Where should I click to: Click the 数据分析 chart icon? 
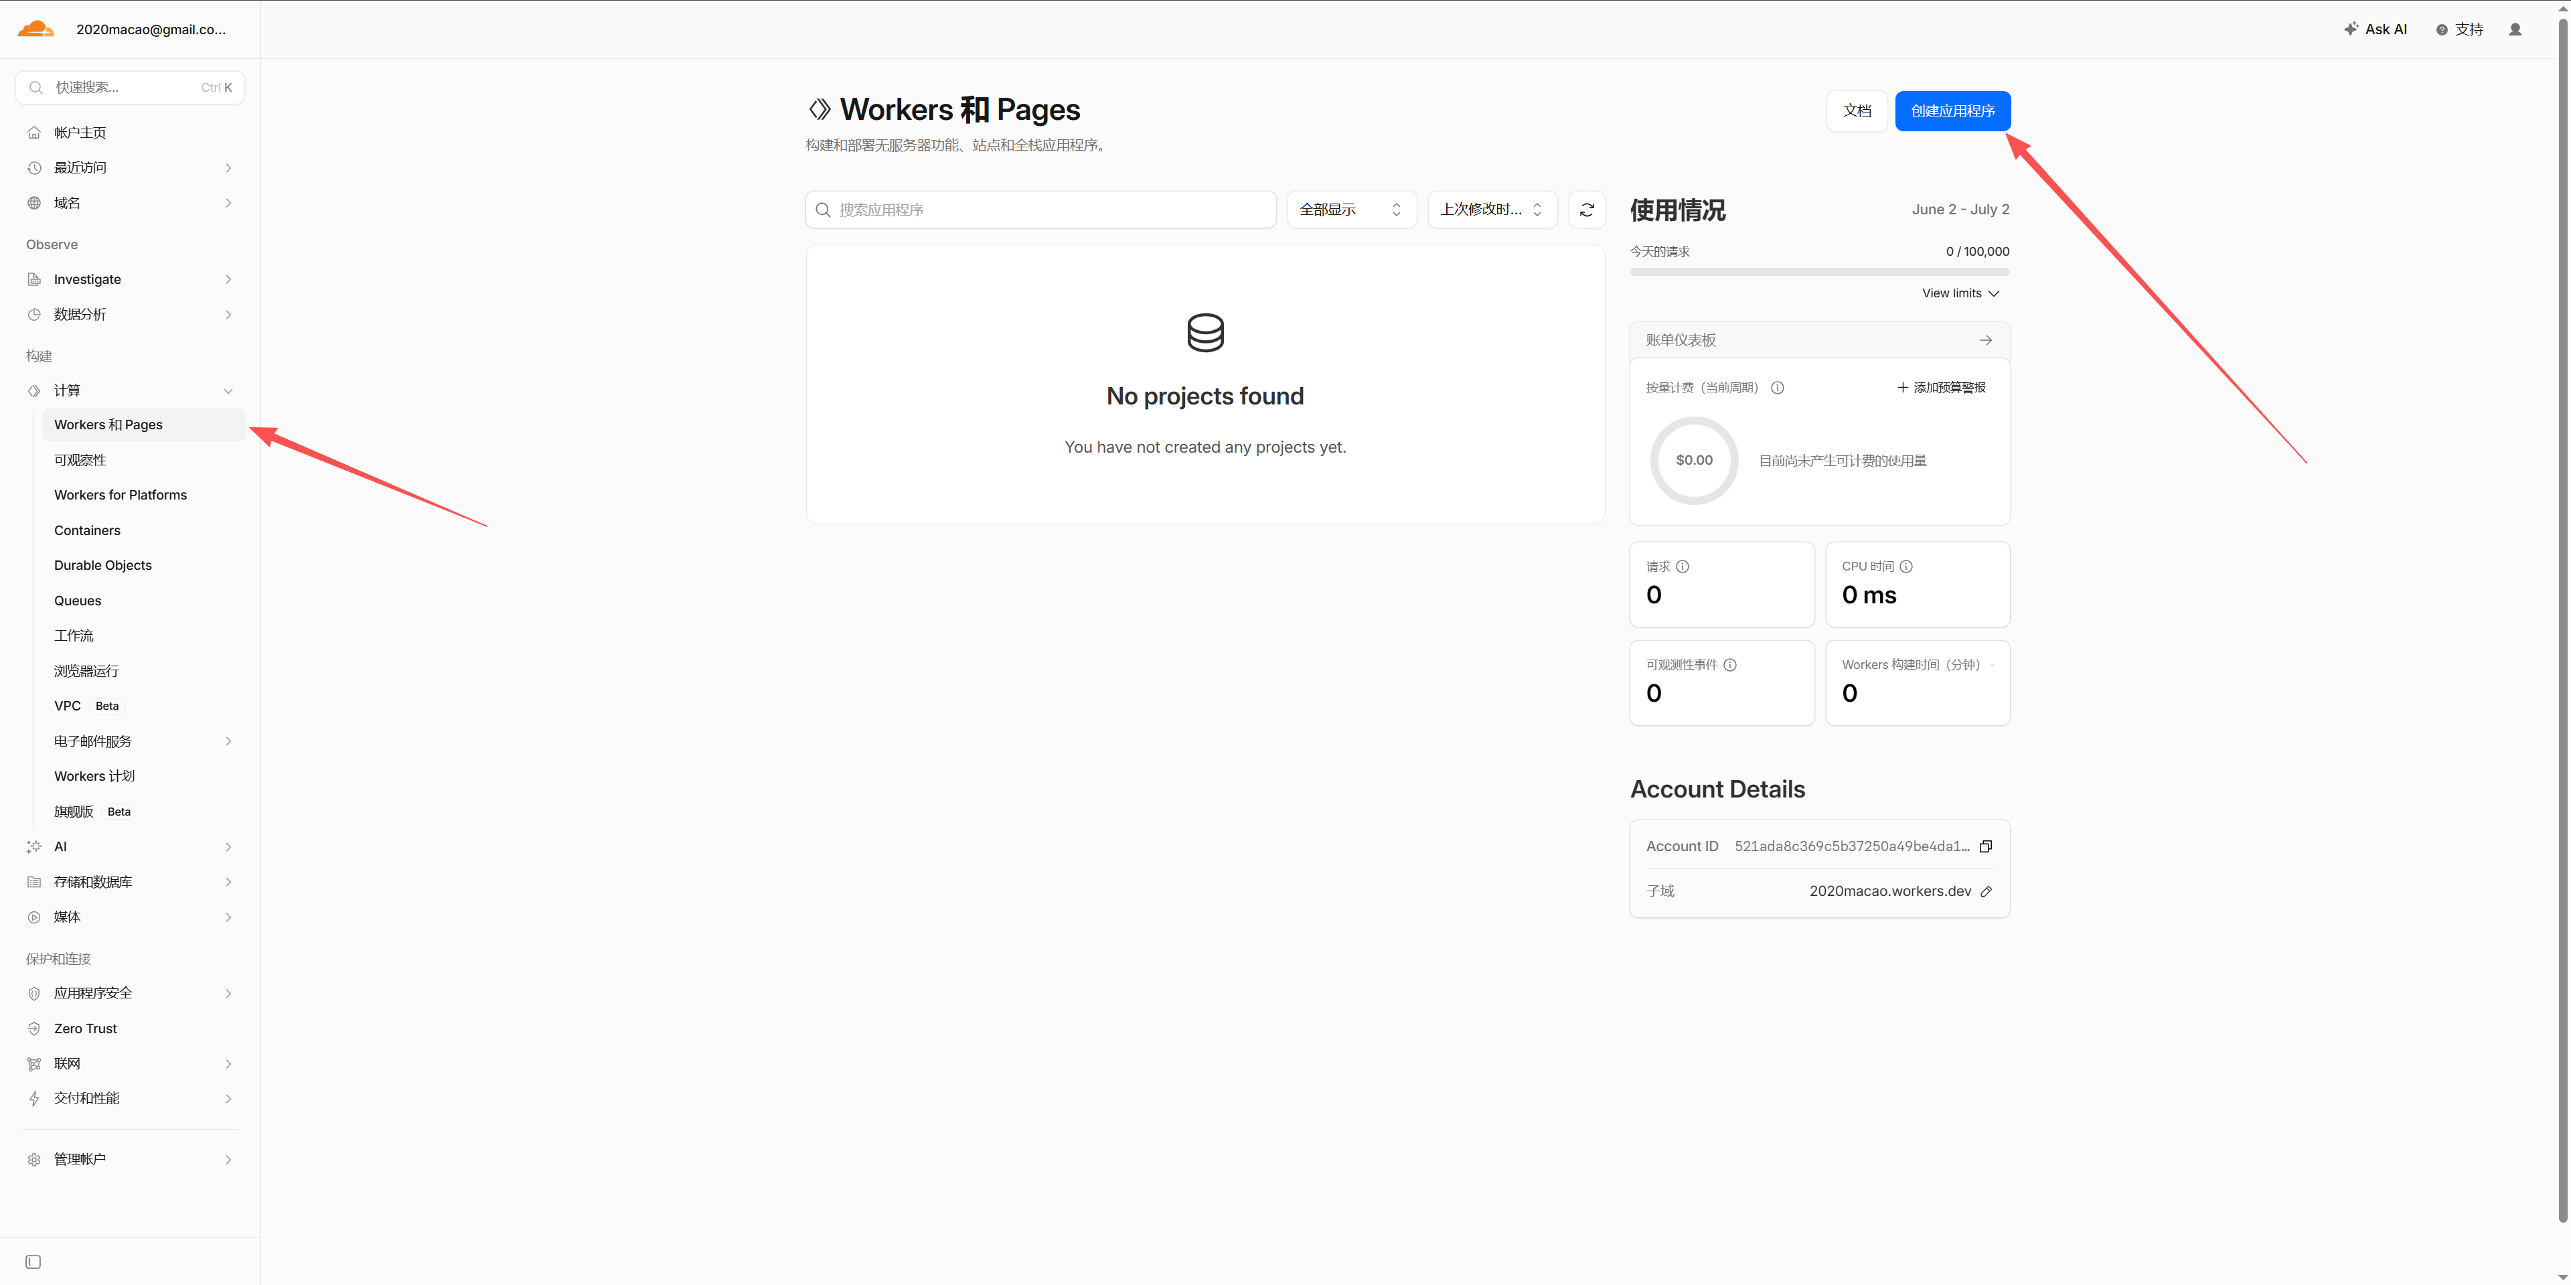[34, 315]
